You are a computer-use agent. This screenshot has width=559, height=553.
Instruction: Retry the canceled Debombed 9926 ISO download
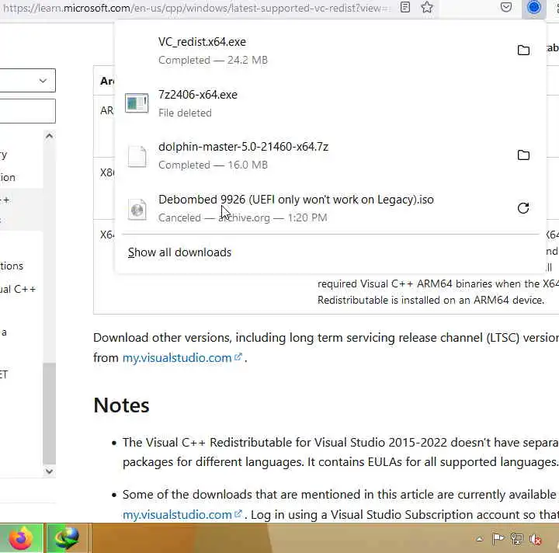pos(523,208)
